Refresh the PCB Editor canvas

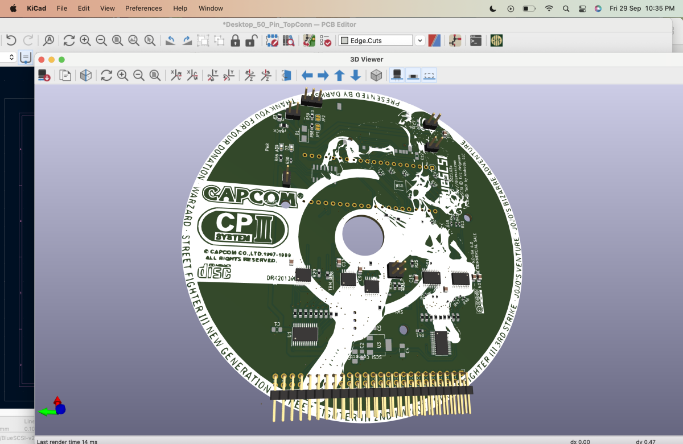point(69,40)
